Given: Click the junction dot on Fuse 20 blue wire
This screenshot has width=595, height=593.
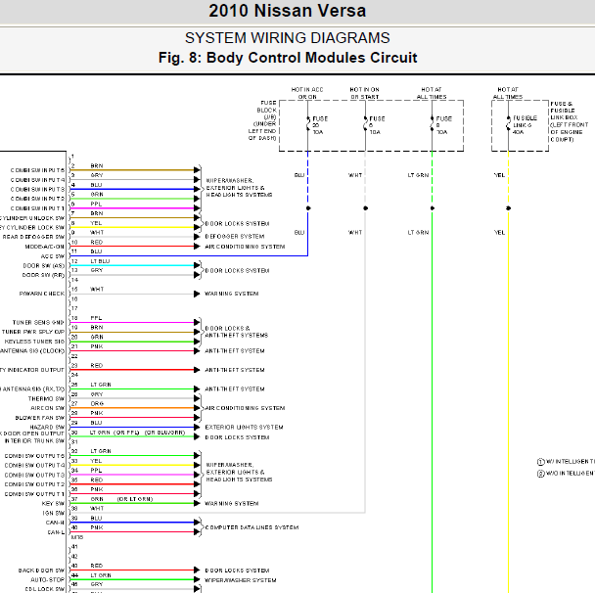Looking at the screenshot, I should tap(308, 208).
